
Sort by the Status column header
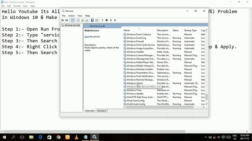176,30
